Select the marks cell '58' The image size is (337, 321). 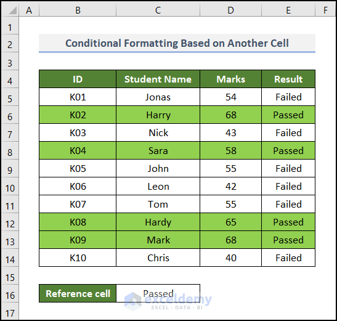230,150
